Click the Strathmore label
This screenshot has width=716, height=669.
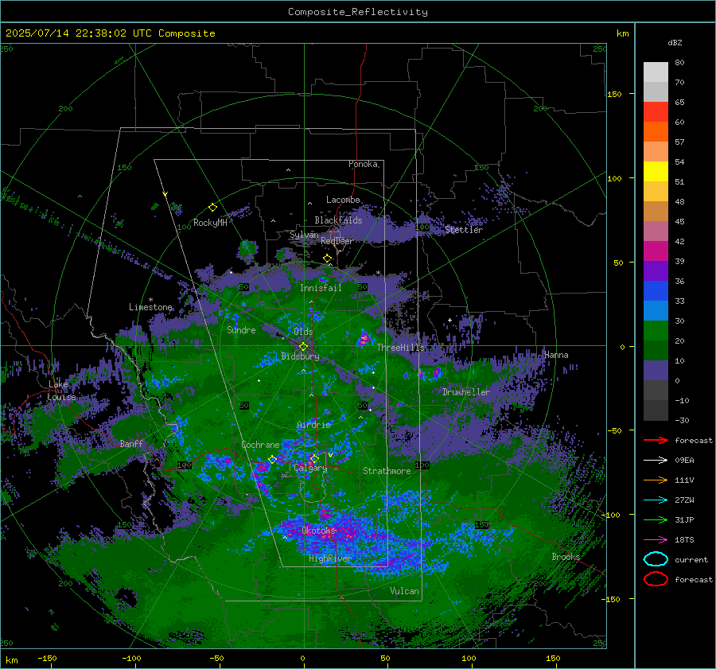(x=387, y=471)
